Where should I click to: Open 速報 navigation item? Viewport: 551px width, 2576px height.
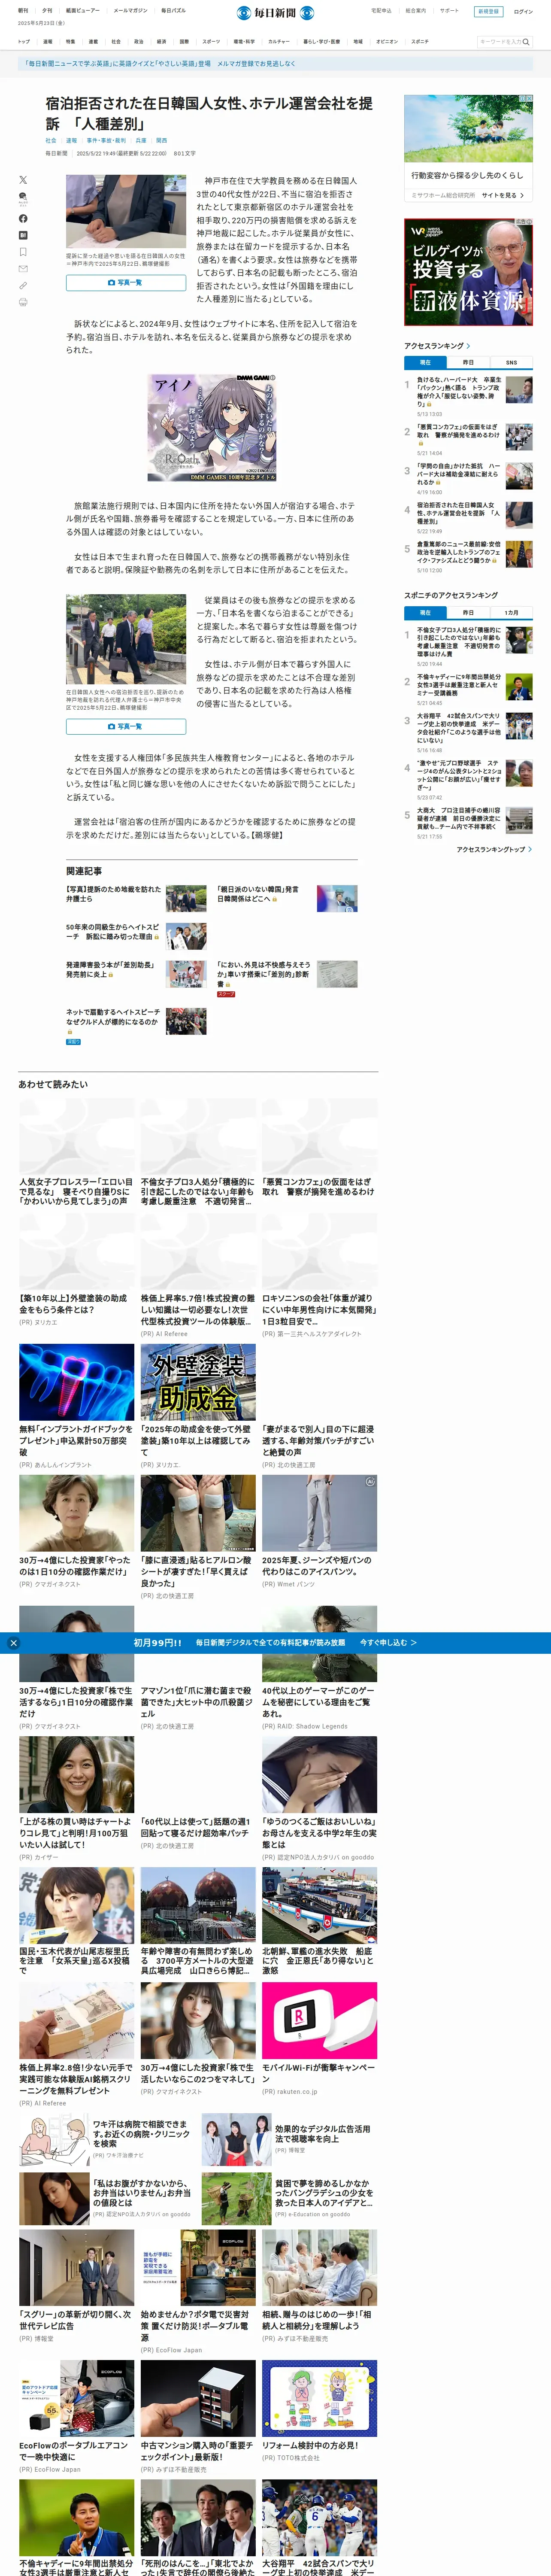(47, 42)
